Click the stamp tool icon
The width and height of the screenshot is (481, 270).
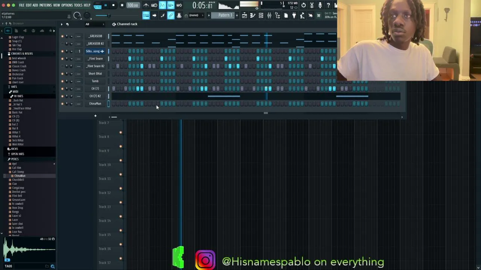(x=179, y=15)
